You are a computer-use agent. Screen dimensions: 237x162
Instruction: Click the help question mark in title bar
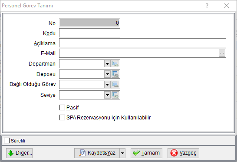207,6
